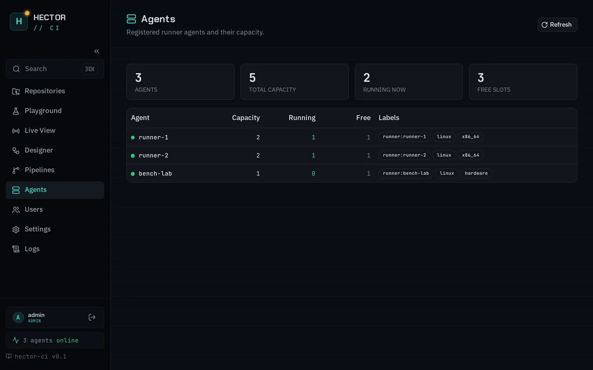The width and height of the screenshot is (593, 370).
Task: Click the search magnifier icon
Action: [x=16, y=69]
